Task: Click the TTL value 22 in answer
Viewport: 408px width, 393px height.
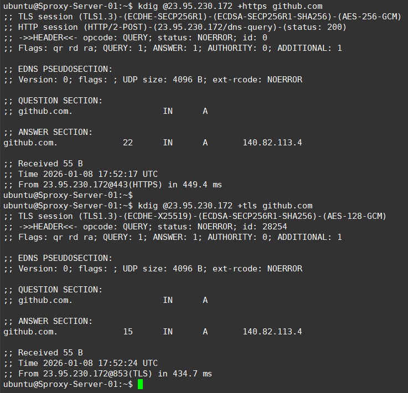Action: [128, 143]
